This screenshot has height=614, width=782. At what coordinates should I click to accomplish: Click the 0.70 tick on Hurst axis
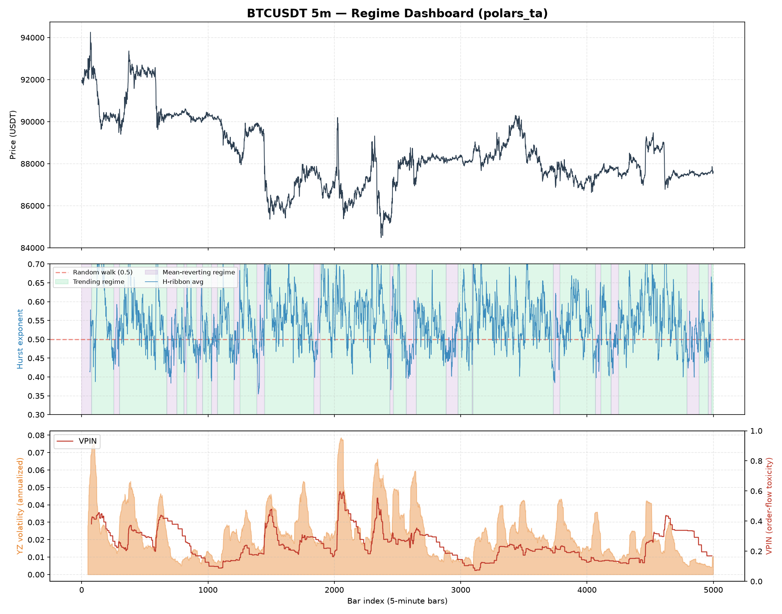coord(36,265)
